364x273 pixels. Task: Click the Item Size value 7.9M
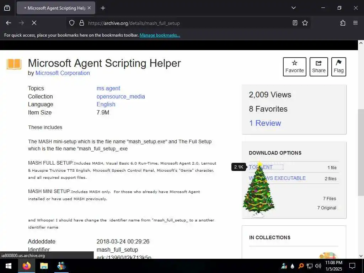click(103, 113)
